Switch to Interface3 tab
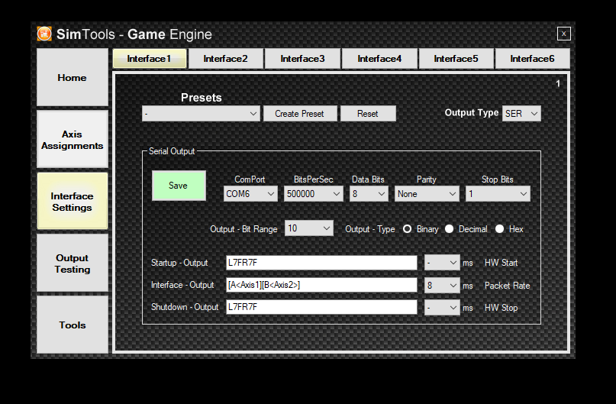The height and width of the screenshot is (404, 616). 302,59
